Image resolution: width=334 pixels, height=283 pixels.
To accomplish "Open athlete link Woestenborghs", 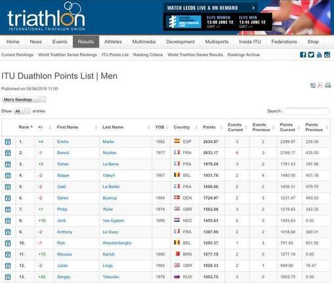I will coord(117,243).
